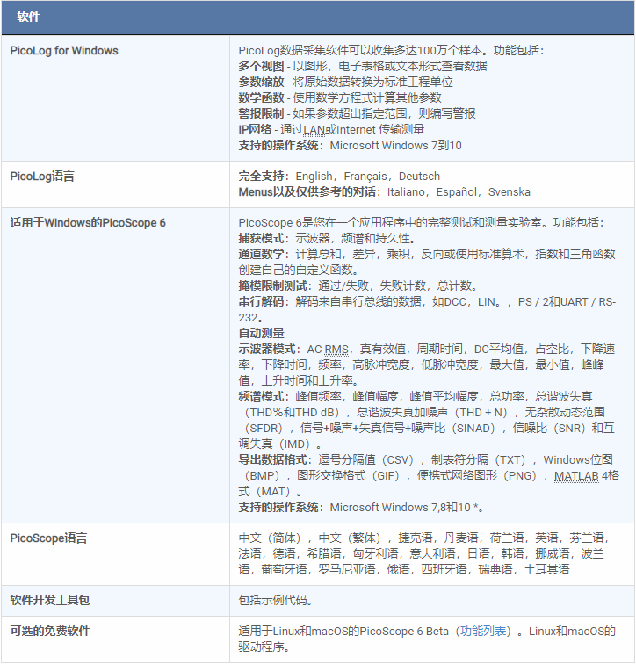Click the 多个视图 feature heading

pyautogui.click(x=261, y=66)
